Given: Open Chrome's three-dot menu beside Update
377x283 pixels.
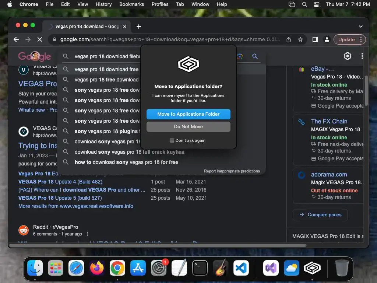Looking at the screenshot, I should tap(361, 39).
